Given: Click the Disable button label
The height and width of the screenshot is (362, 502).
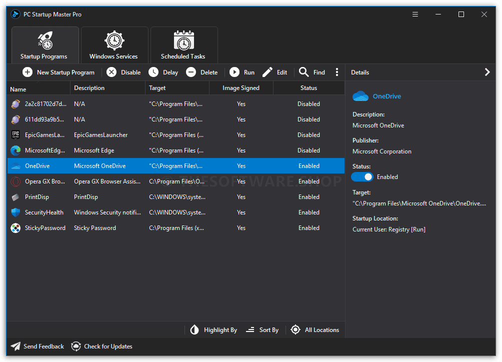Looking at the screenshot, I should click(x=130, y=72).
